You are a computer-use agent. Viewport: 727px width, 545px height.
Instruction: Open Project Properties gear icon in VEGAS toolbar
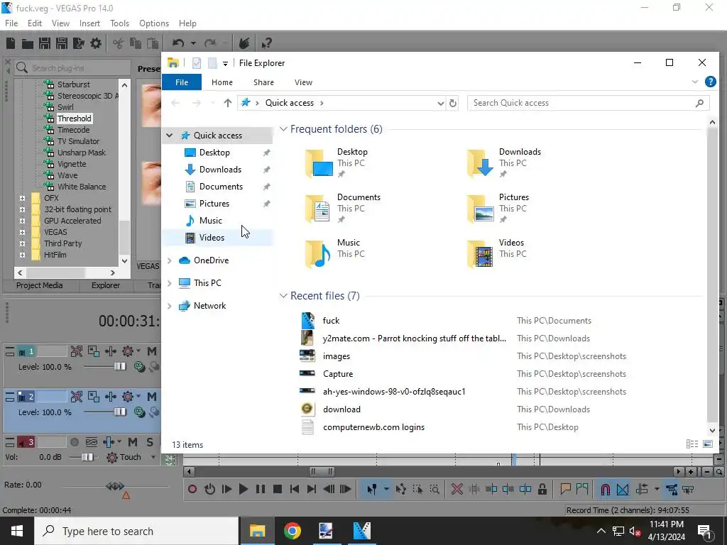tap(96, 43)
